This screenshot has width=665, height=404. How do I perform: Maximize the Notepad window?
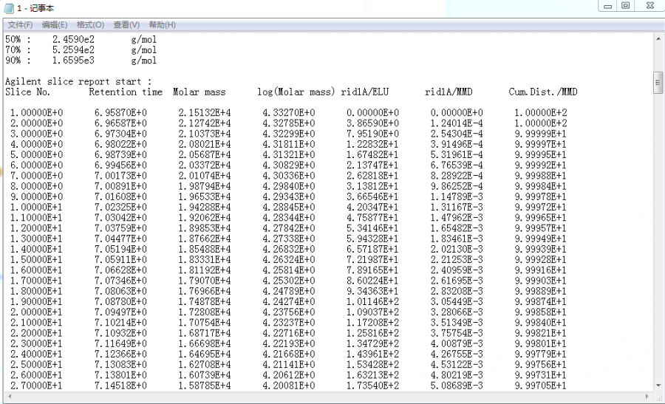pos(626,6)
